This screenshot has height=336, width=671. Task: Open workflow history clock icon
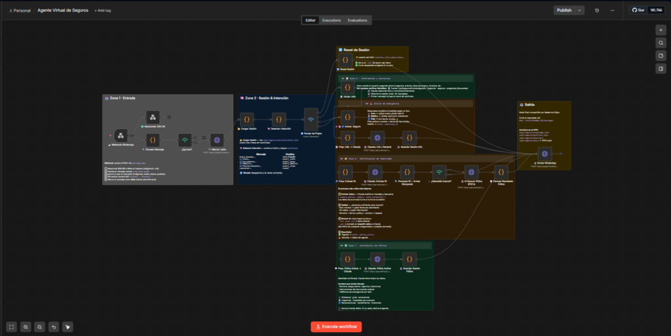click(x=596, y=10)
